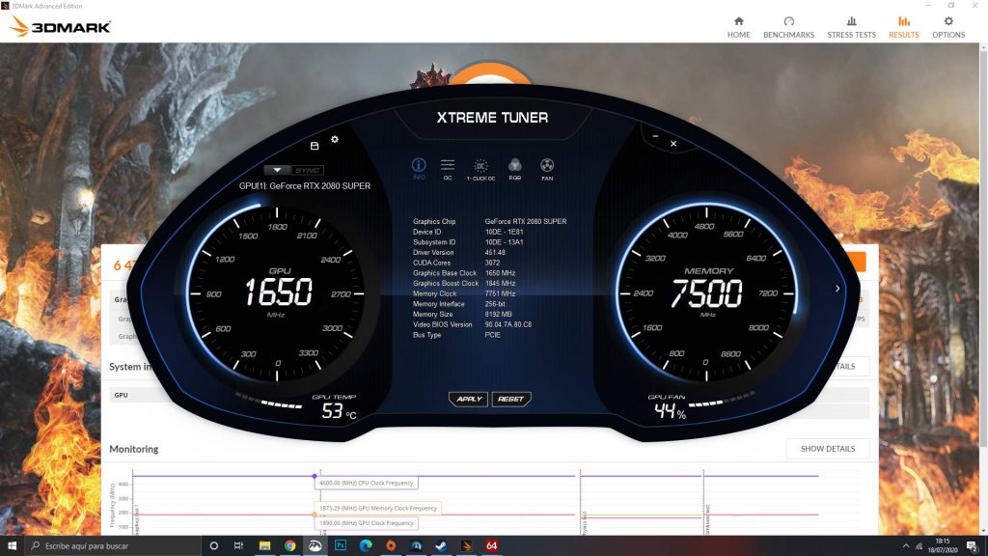Open the FAN control tab
988x556 pixels.
tap(547, 169)
